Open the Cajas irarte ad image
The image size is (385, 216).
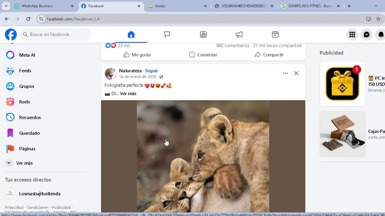[342, 134]
